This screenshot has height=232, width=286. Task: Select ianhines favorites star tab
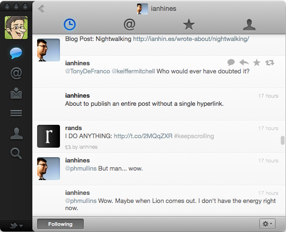tap(189, 24)
